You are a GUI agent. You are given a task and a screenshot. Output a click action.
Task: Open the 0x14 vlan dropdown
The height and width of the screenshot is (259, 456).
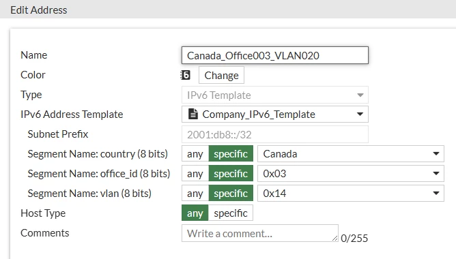click(351, 193)
